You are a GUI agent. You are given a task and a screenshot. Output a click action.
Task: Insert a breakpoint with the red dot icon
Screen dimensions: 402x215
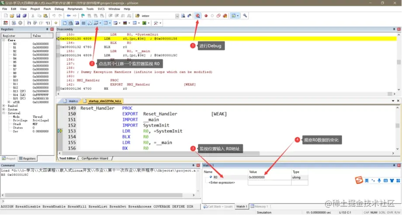tap(206, 16)
